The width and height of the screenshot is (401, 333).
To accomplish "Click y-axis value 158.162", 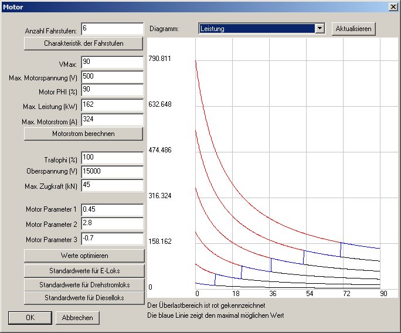I will coord(160,242).
